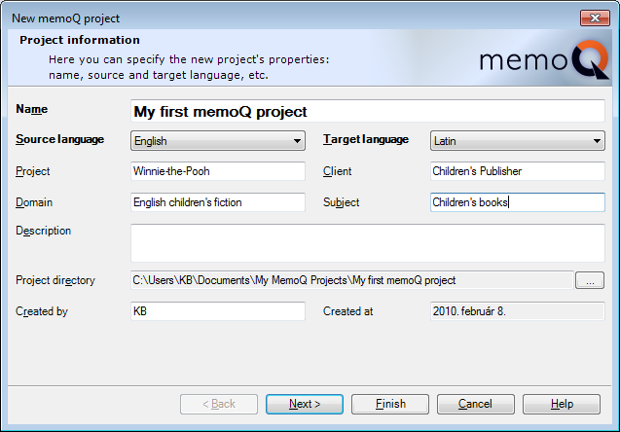Select the Created by field showing KB
The width and height of the screenshot is (620, 432).
[218, 311]
